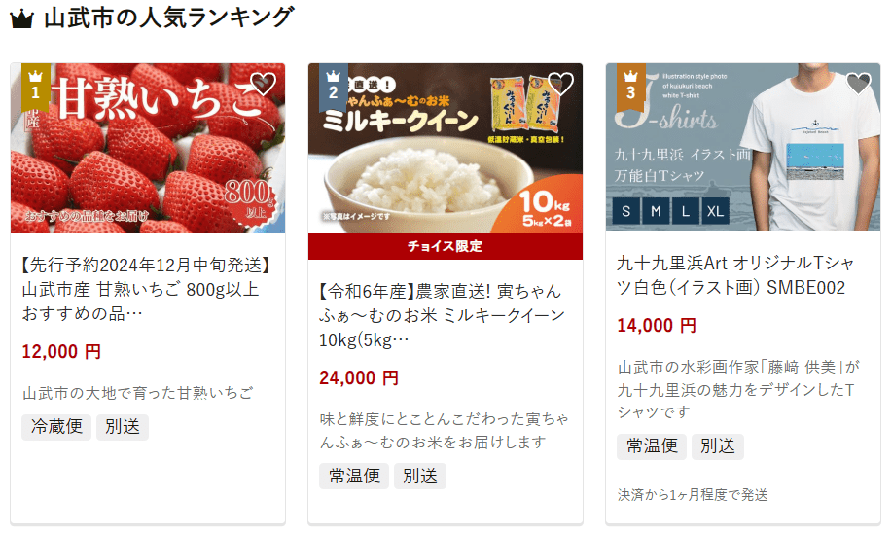Open the 甘熟いちご strawberry product image
Screen dimensions: 892x534
(148, 148)
